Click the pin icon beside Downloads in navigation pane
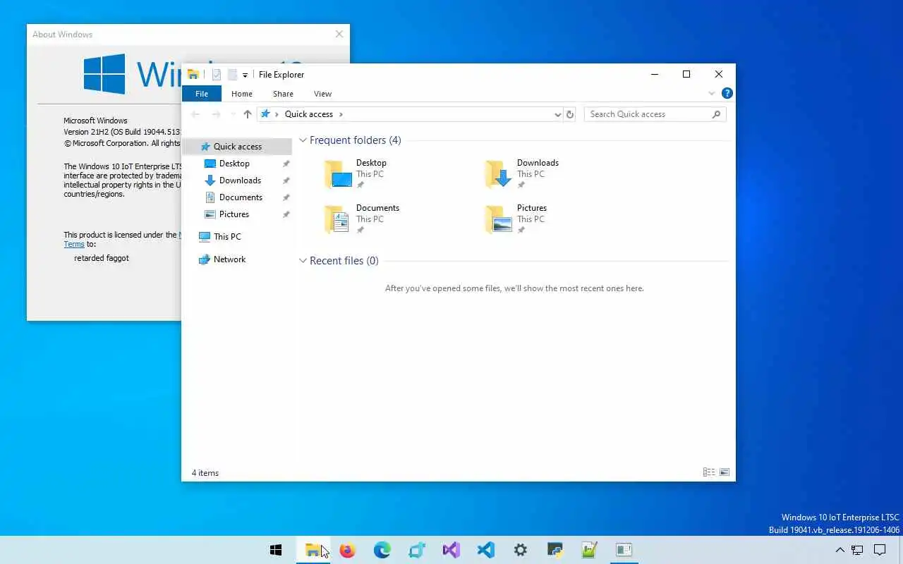 coord(286,180)
